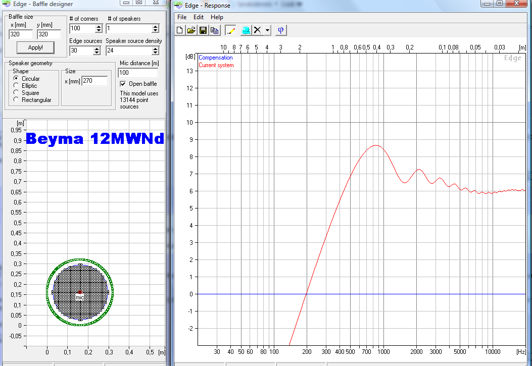Click the copy documents icon
Viewport: 532px width, 366px height.
(214, 30)
